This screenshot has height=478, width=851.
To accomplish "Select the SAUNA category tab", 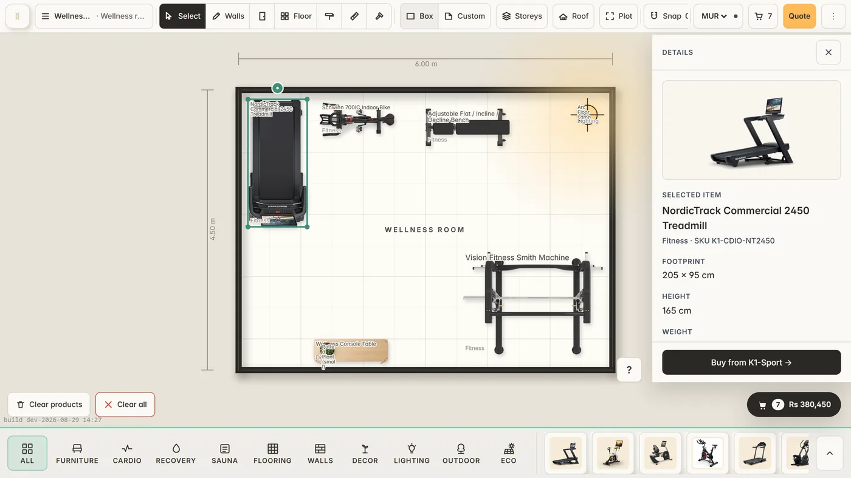I will click(x=224, y=453).
